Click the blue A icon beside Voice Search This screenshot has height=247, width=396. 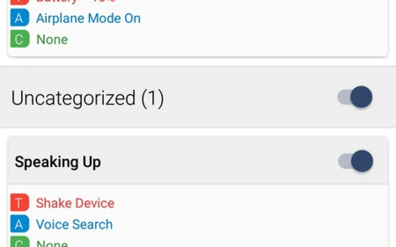(19, 224)
